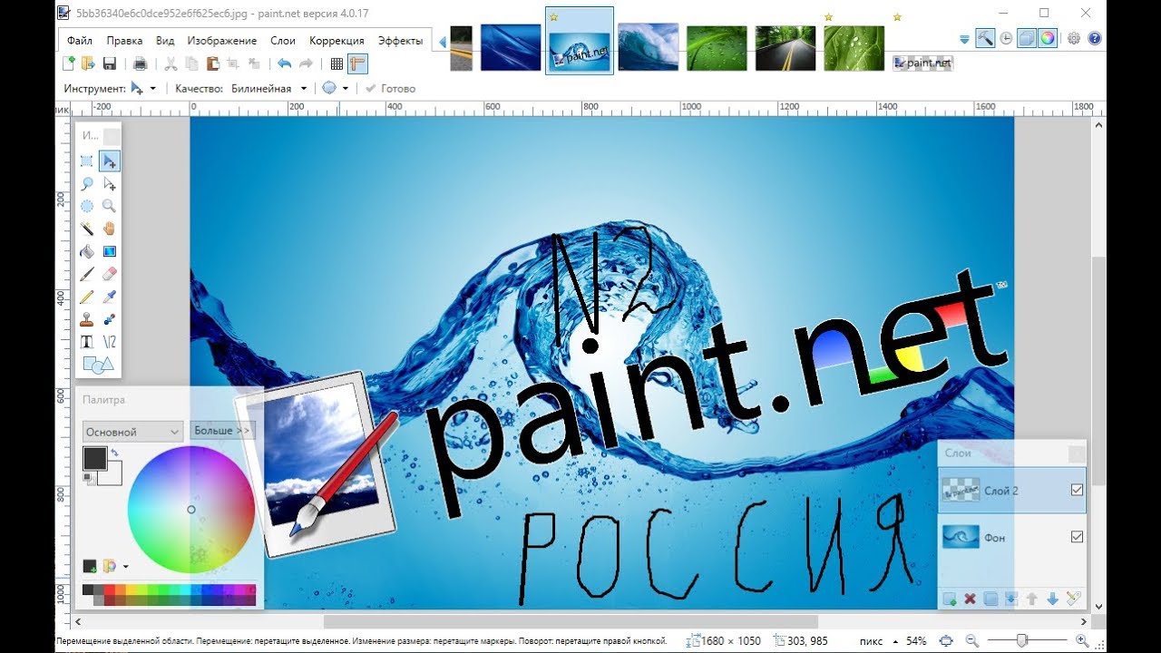The width and height of the screenshot is (1161, 653).
Task: Delete the selected layer with red X
Action: pyautogui.click(x=970, y=599)
